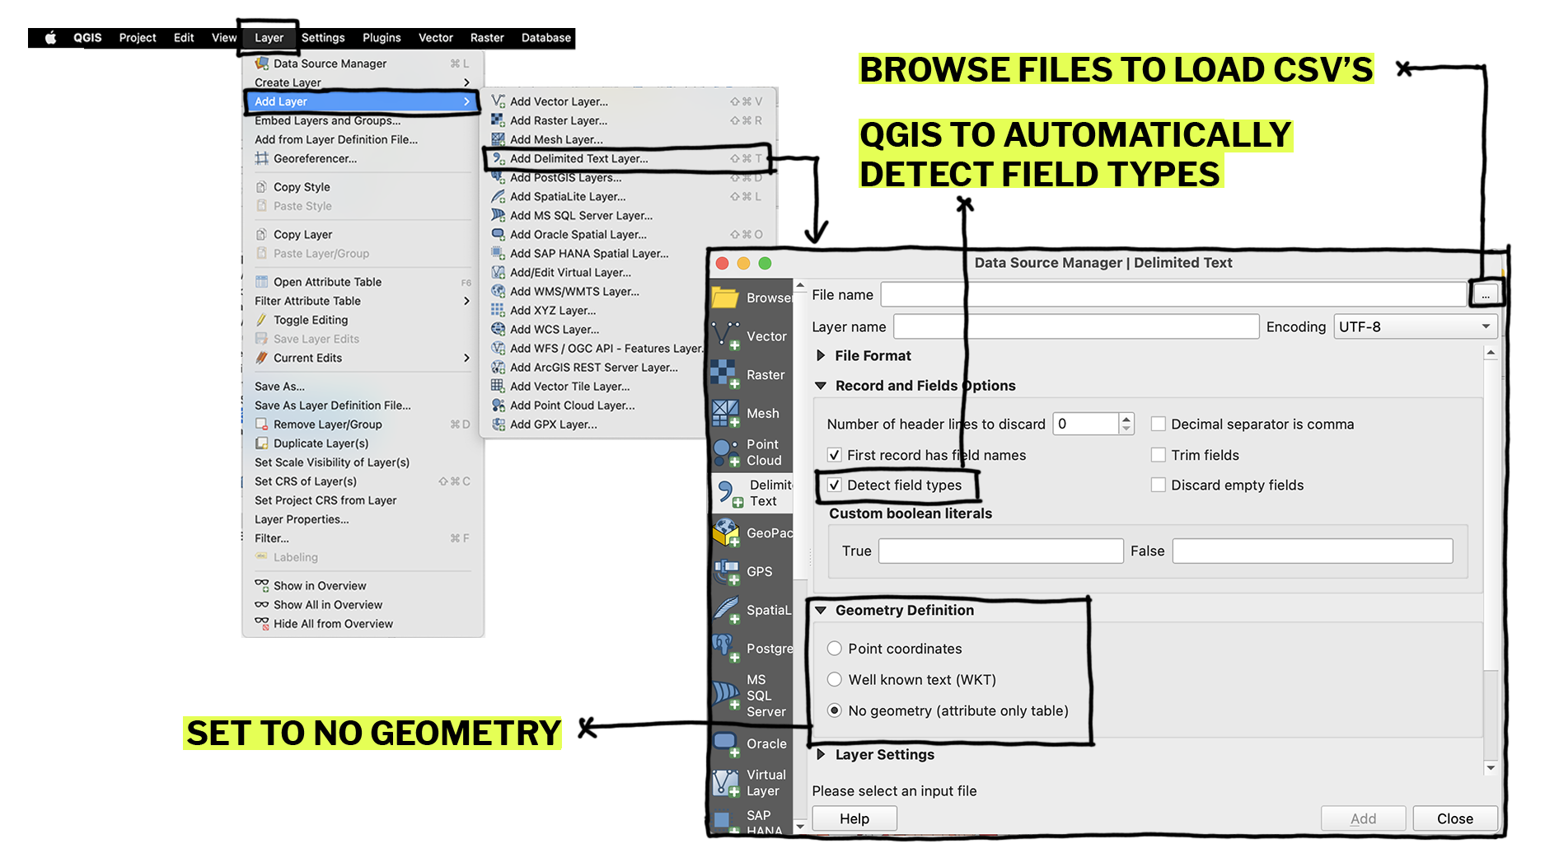1559x858 pixels.
Task: Expand the File Format section
Action: 821,356
